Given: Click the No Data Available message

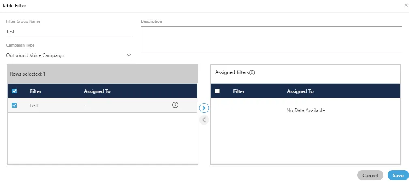Looking at the screenshot, I should 306,110.
